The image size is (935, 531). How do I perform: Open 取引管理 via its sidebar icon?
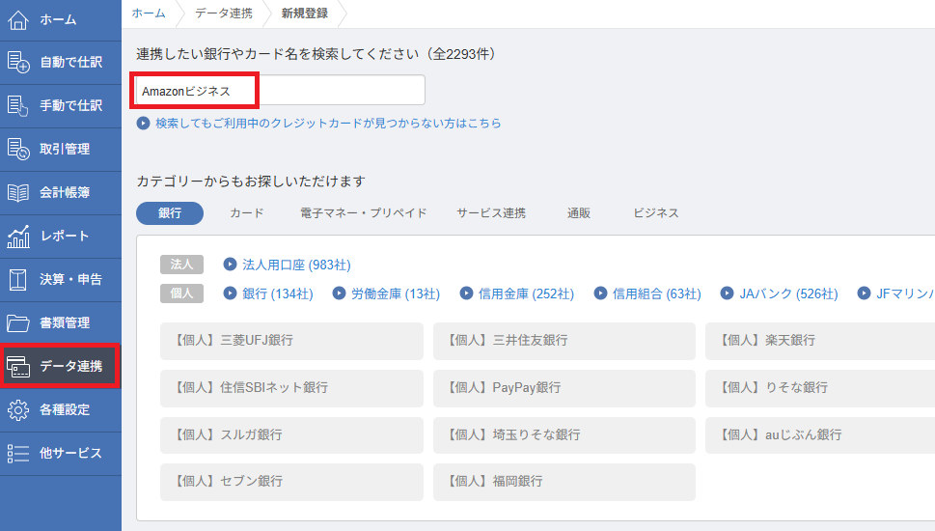point(19,150)
